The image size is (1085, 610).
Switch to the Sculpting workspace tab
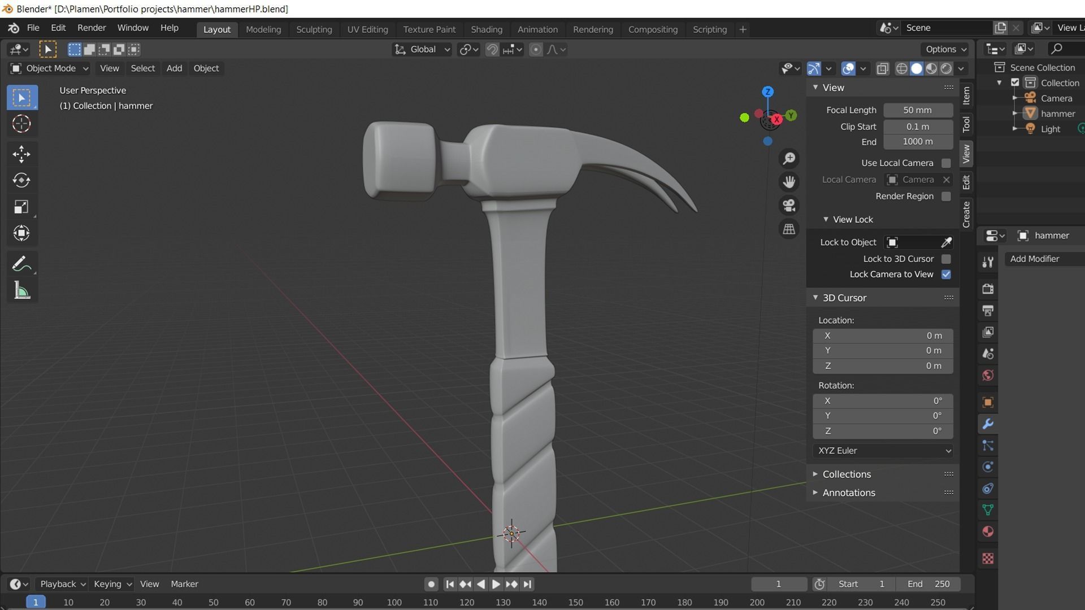point(314,29)
